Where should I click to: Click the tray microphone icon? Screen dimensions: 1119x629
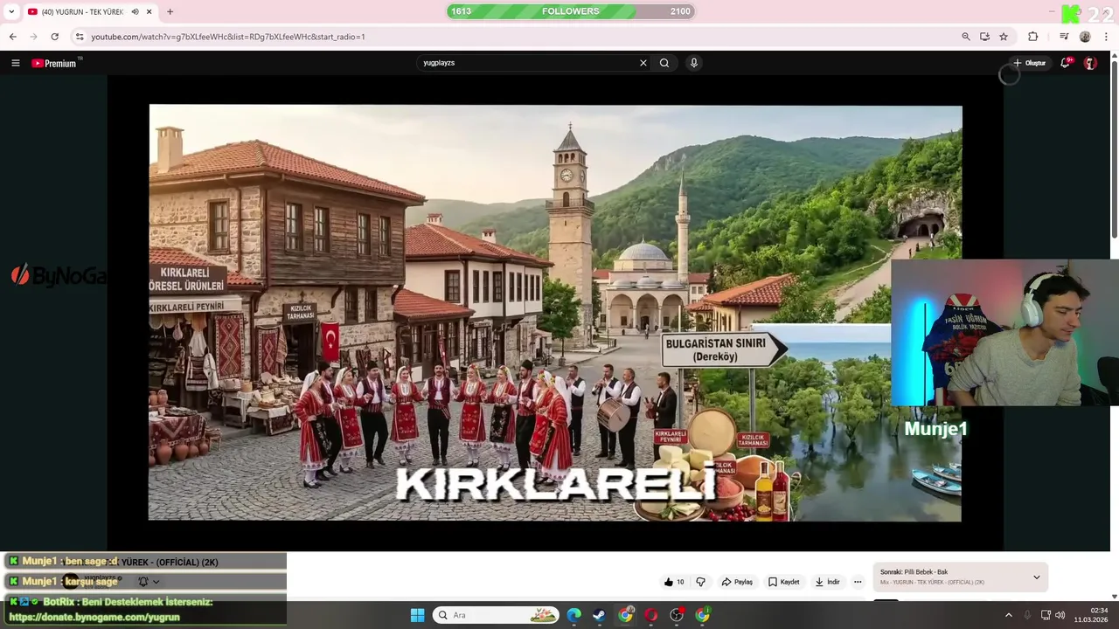(1027, 615)
